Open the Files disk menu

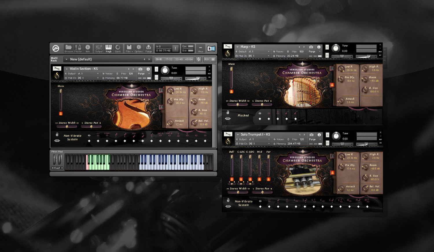point(129,48)
